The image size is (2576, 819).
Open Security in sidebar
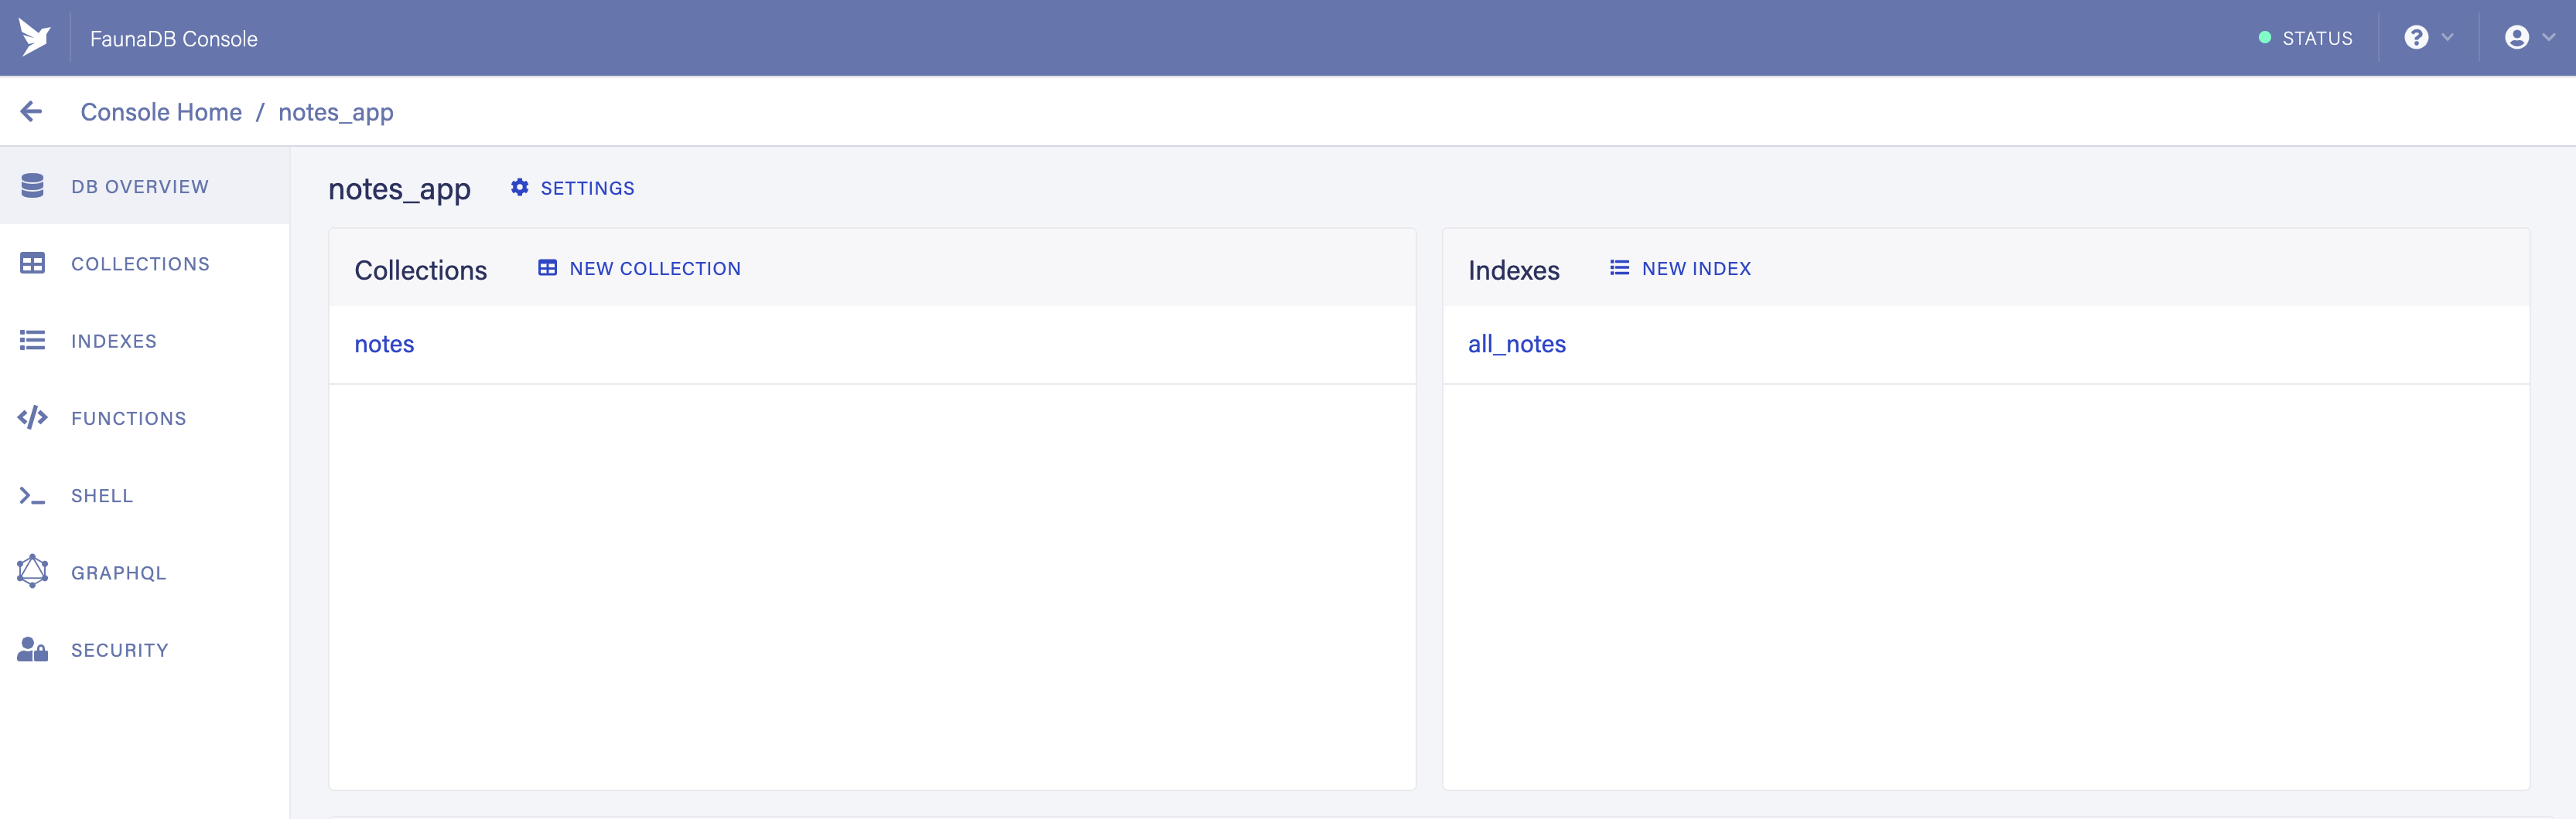coord(145,651)
